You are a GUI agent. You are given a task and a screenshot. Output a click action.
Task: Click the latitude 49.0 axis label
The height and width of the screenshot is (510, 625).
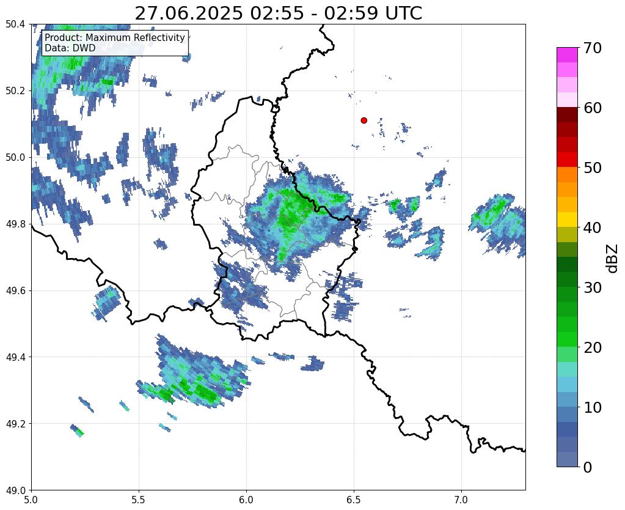pos(15,490)
